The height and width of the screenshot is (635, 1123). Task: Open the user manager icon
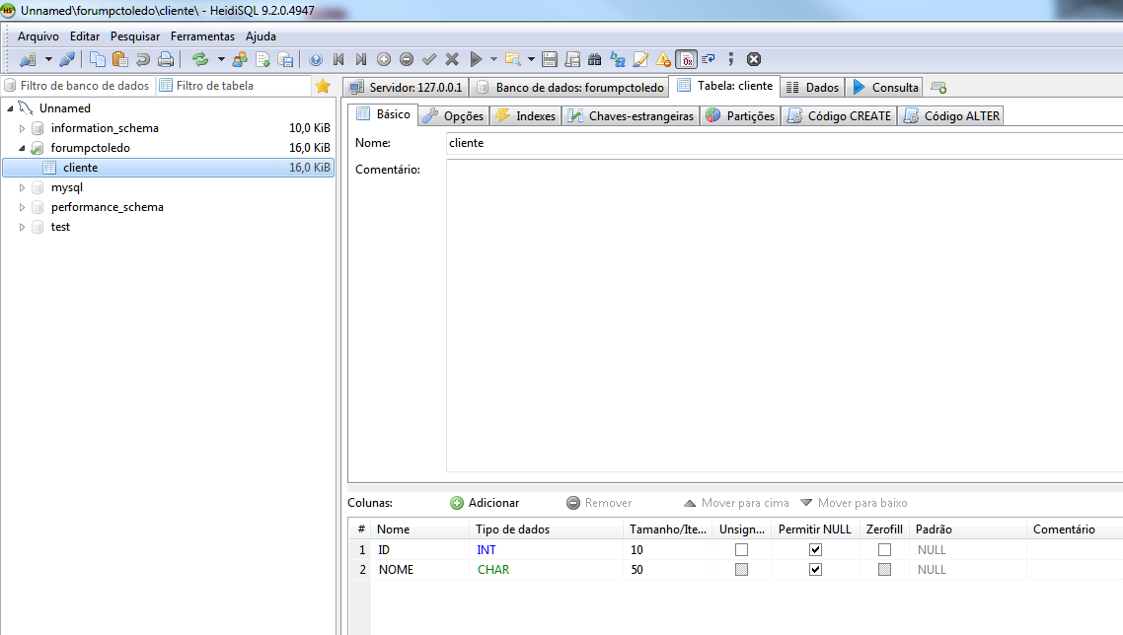tap(240, 59)
